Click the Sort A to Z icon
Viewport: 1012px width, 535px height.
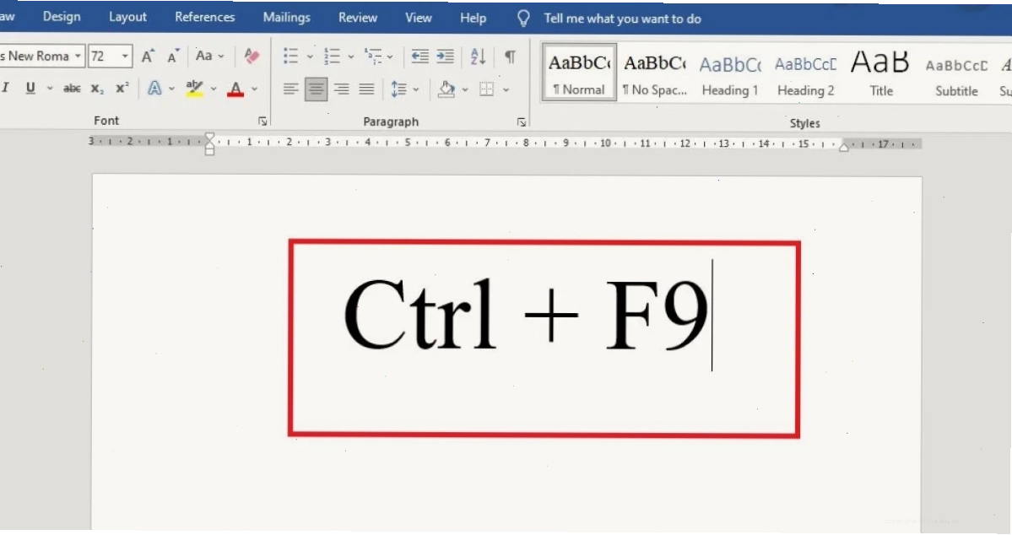pos(478,57)
